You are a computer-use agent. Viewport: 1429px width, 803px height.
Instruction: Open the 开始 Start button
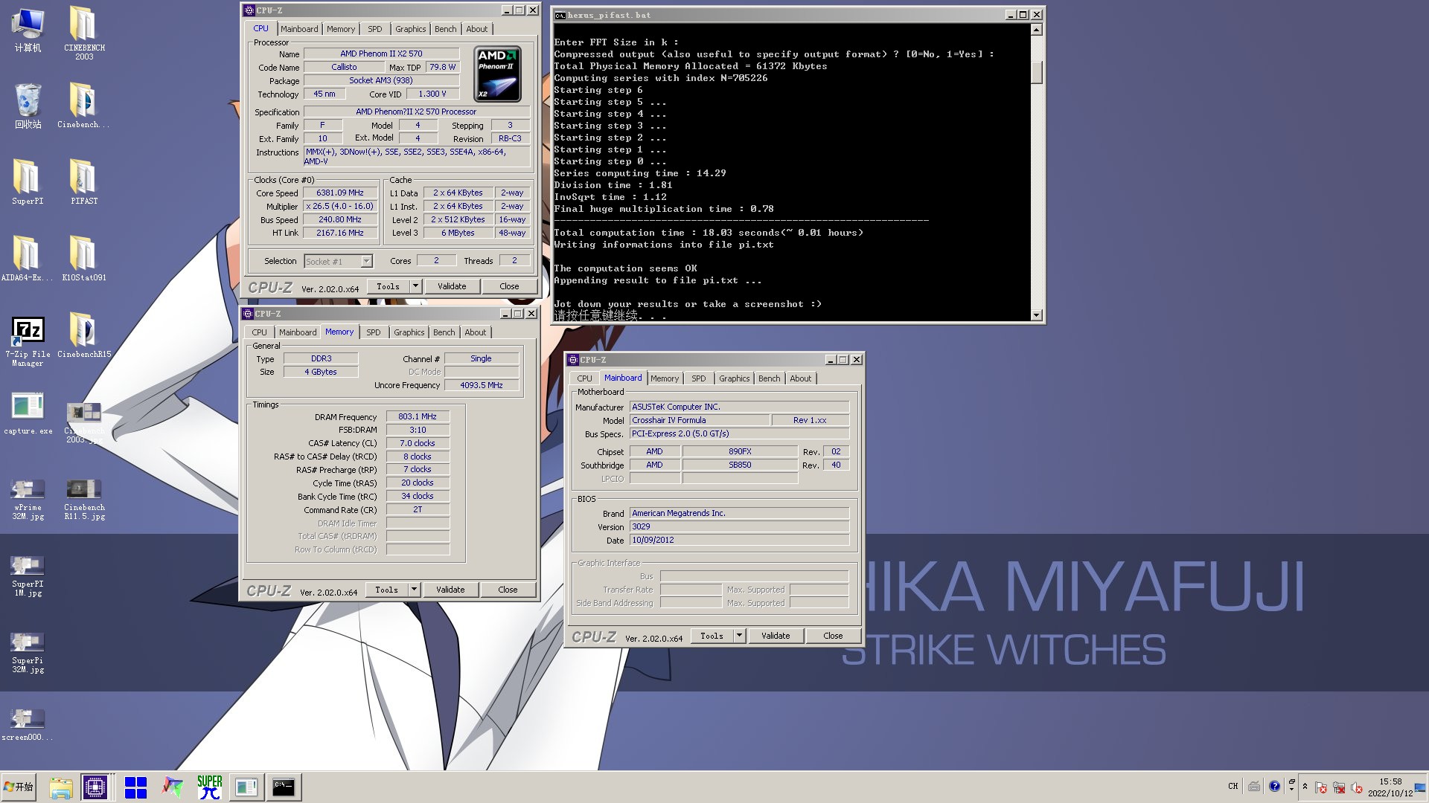[x=19, y=787]
